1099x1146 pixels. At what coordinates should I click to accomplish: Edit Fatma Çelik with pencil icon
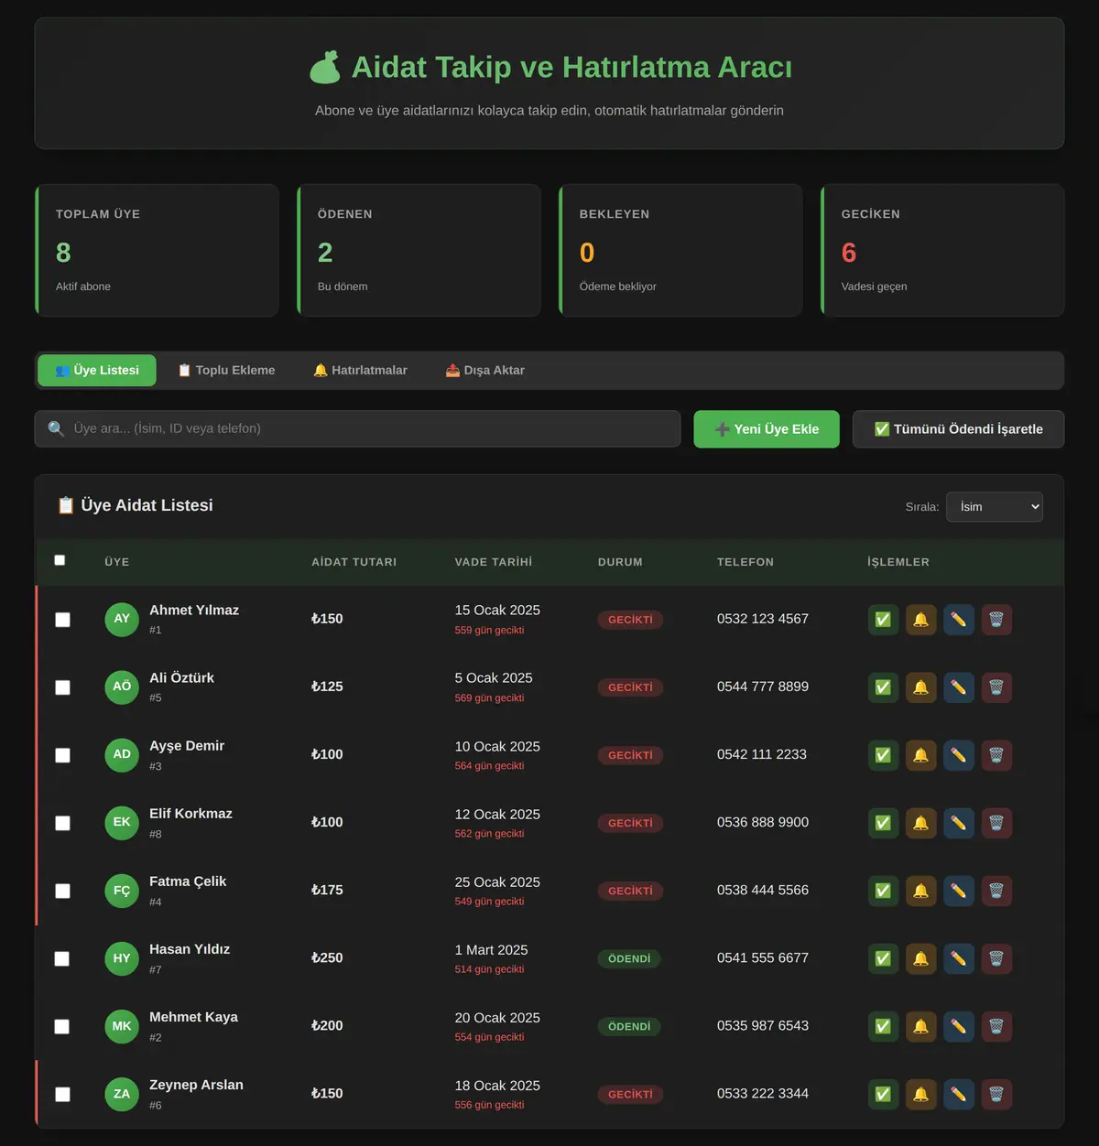click(x=958, y=891)
